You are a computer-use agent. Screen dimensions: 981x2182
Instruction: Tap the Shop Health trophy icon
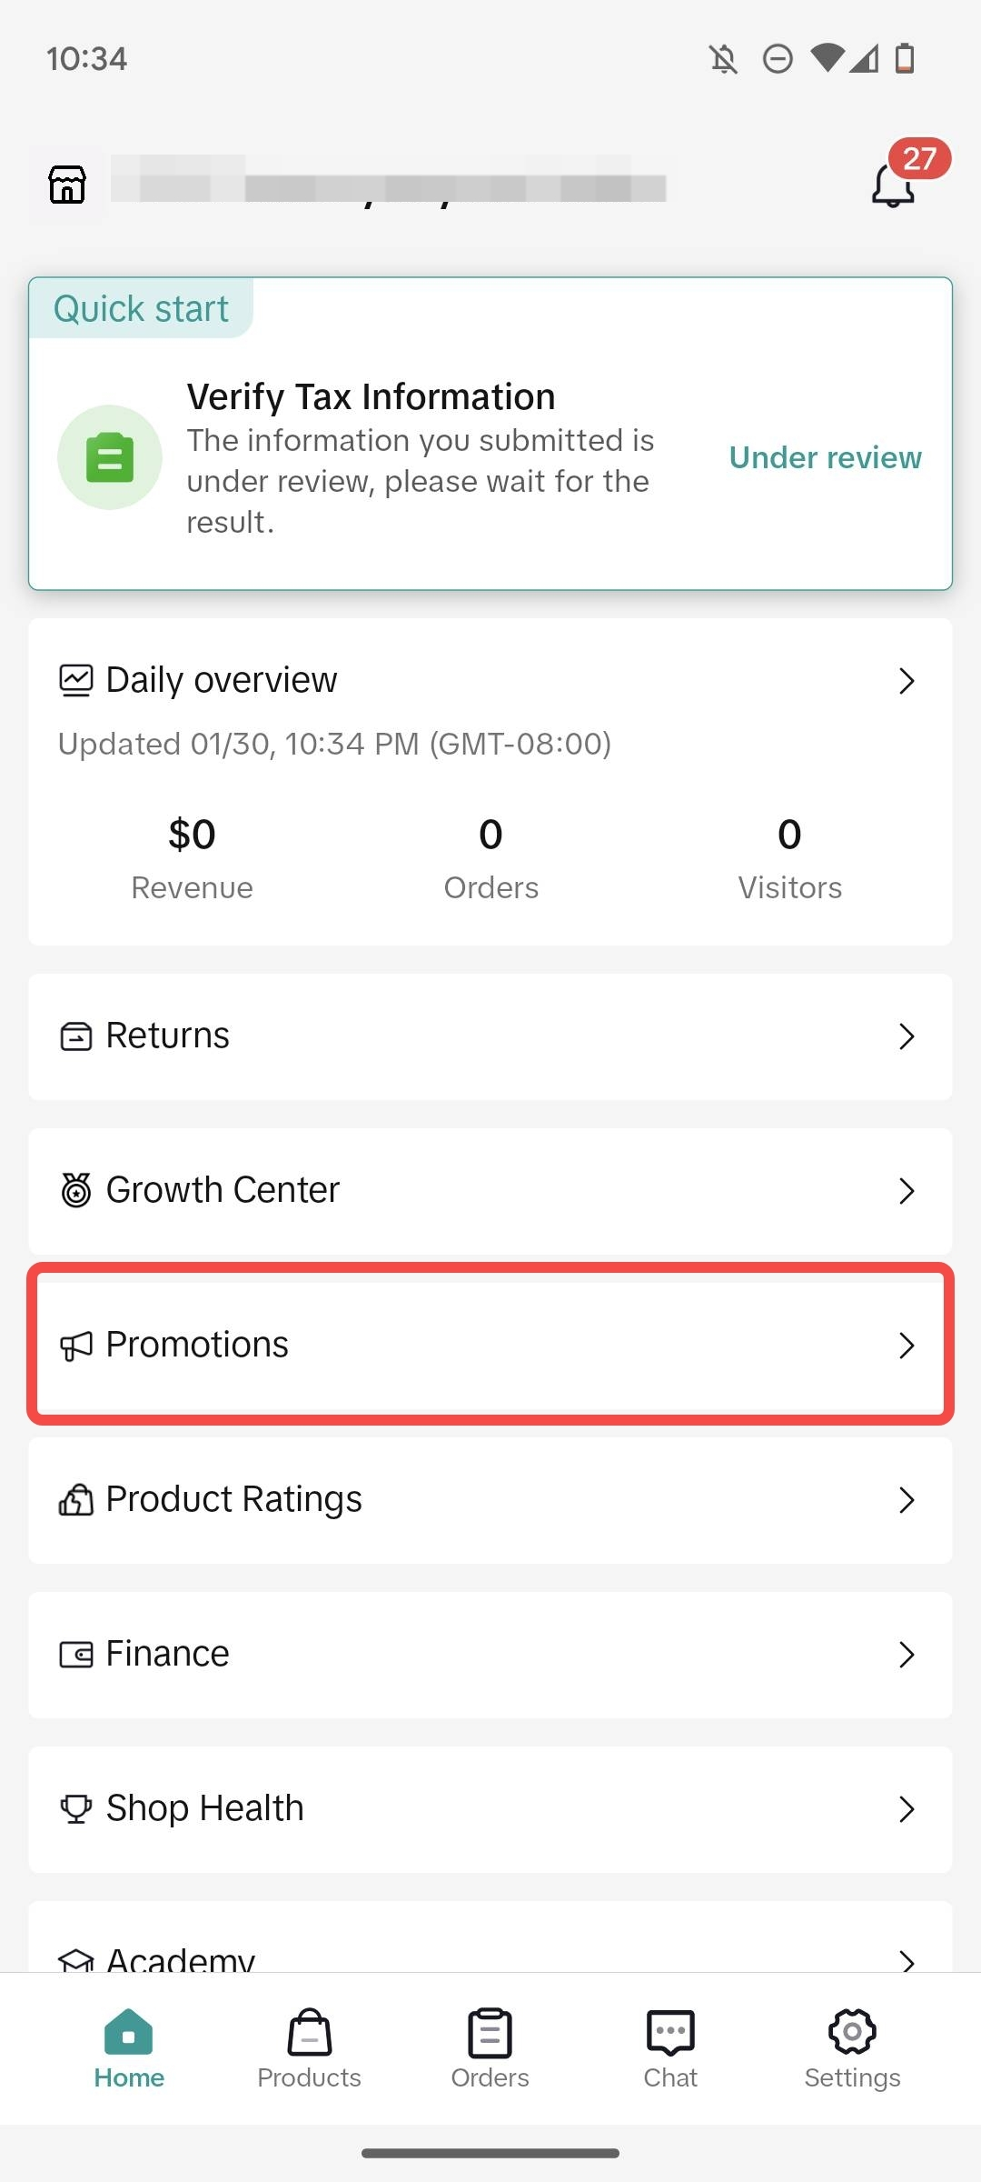coord(76,1808)
